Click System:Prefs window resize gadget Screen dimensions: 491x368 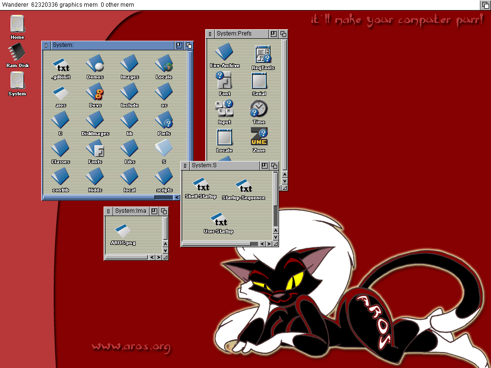point(285,188)
